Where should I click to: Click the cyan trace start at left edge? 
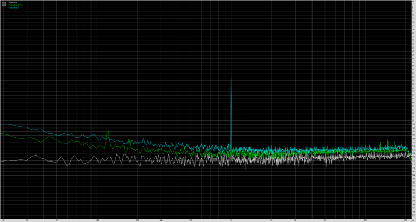point(2,124)
